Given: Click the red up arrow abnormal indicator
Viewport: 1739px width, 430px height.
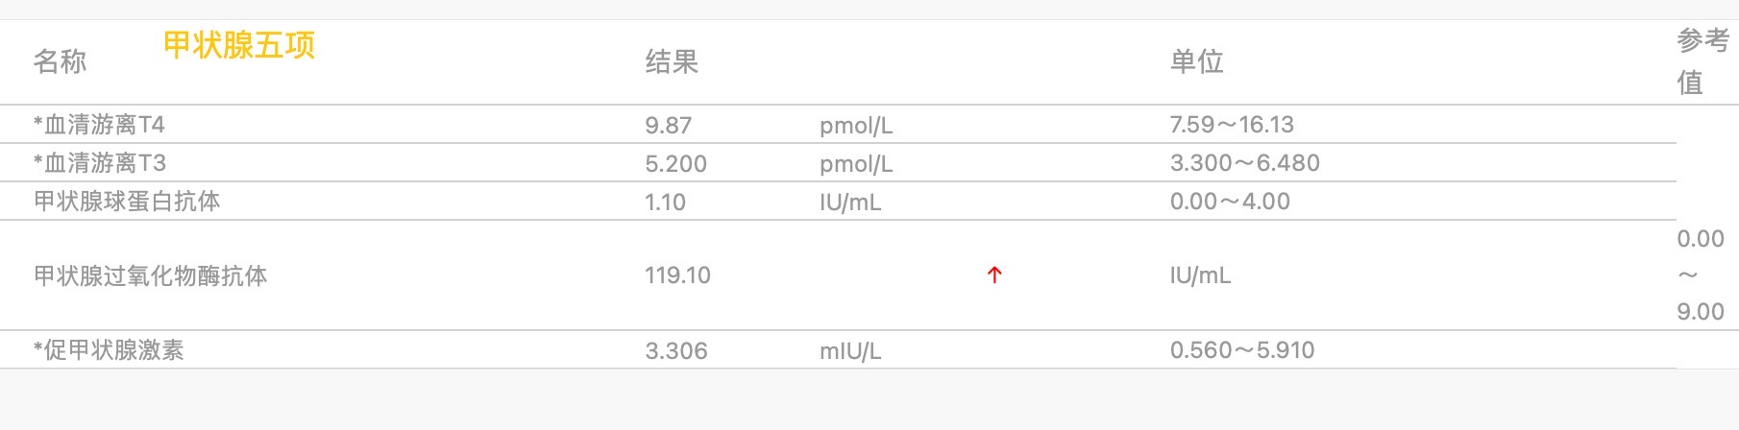Looking at the screenshot, I should 994,275.
